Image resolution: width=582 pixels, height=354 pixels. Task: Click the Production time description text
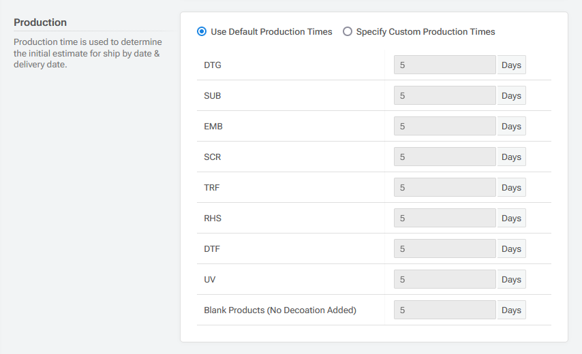point(88,53)
